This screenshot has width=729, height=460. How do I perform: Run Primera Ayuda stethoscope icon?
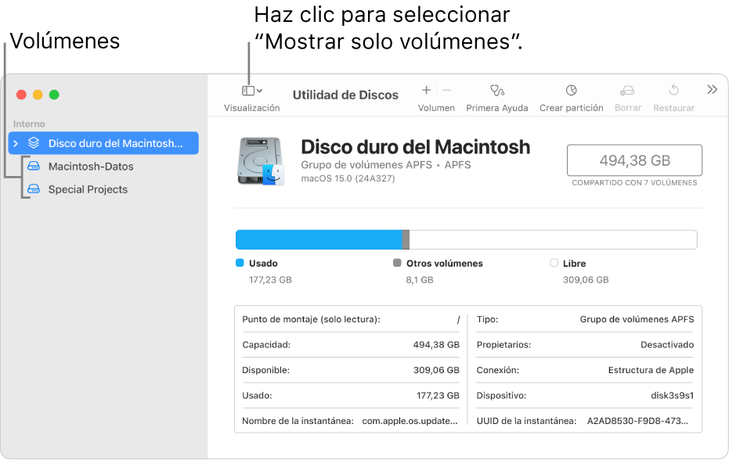point(497,90)
